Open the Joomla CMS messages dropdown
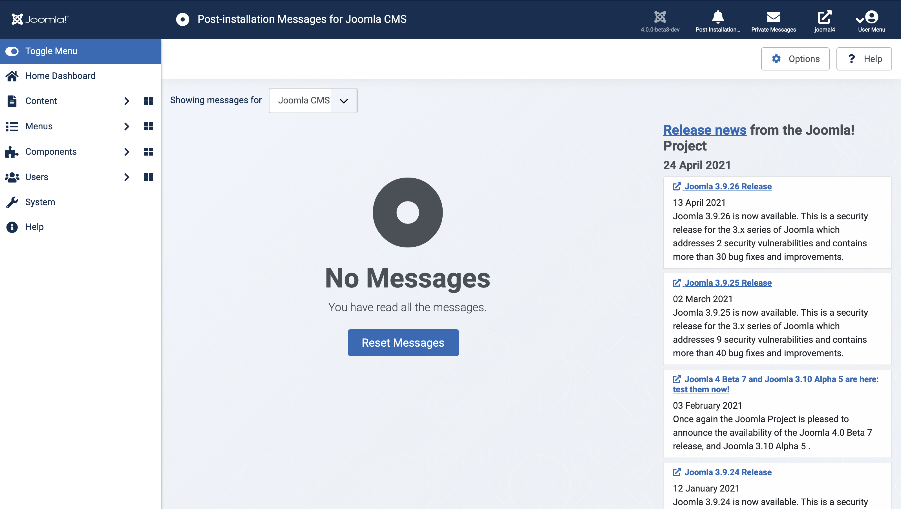The image size is (901, 509). point(313,100)
